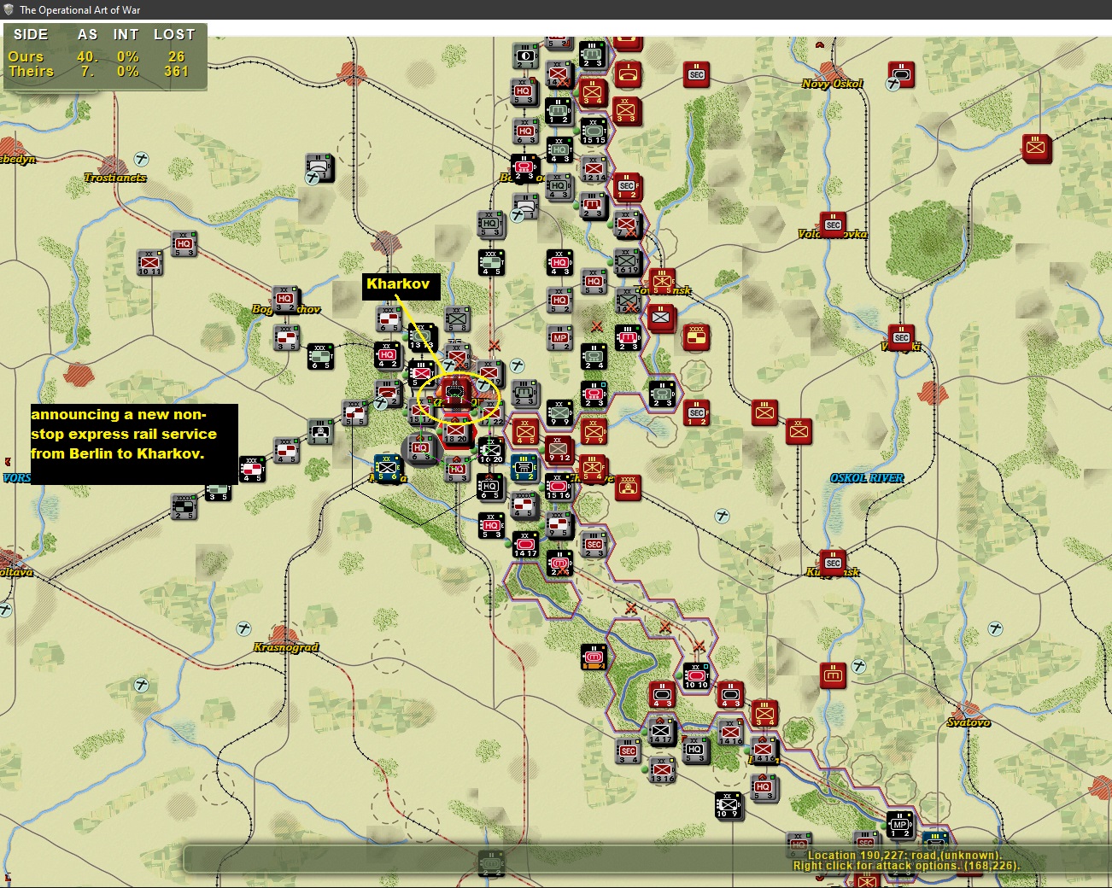1112x888 pixels.
Task: Select red regiment 5 5 at Volchansk
Action: pos(662,281)
